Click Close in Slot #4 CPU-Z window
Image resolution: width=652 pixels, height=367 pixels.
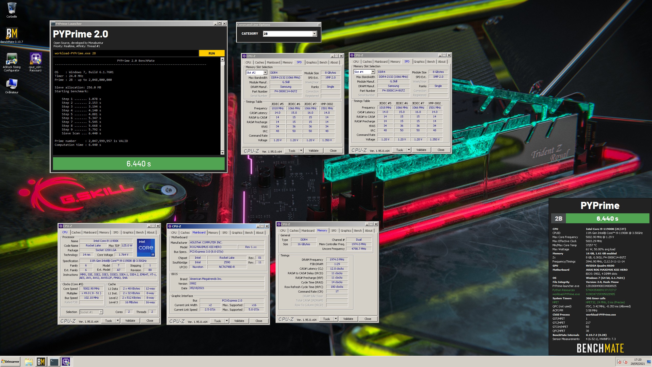click(441, 150)
